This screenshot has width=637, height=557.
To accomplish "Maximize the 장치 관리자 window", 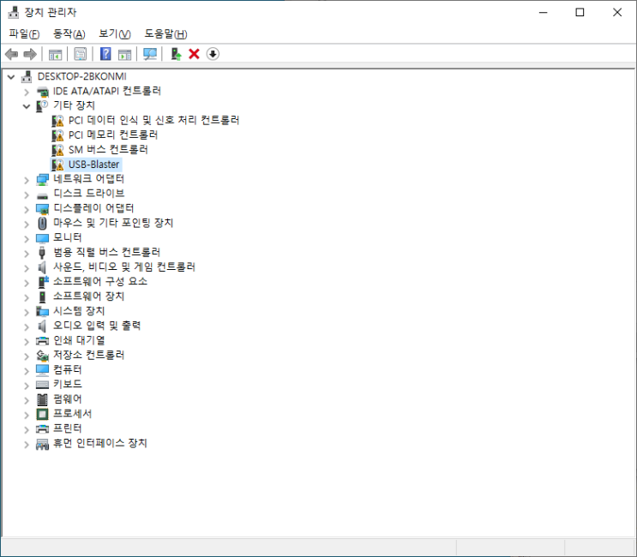I will click(x=580, y=13).
